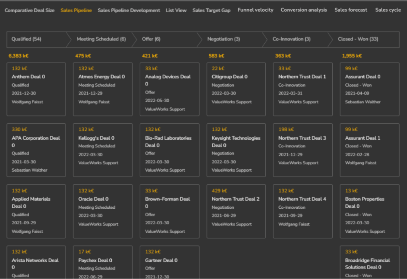Open the Kellogg's Deal 0 card

[103, 150]
